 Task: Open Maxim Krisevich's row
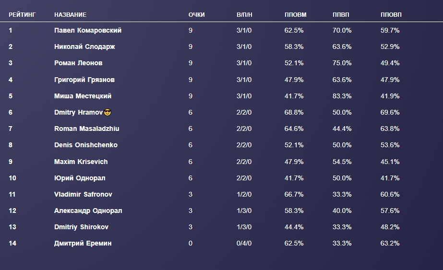click(81, 162)
